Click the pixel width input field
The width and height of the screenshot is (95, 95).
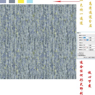[x=86, y=38]
